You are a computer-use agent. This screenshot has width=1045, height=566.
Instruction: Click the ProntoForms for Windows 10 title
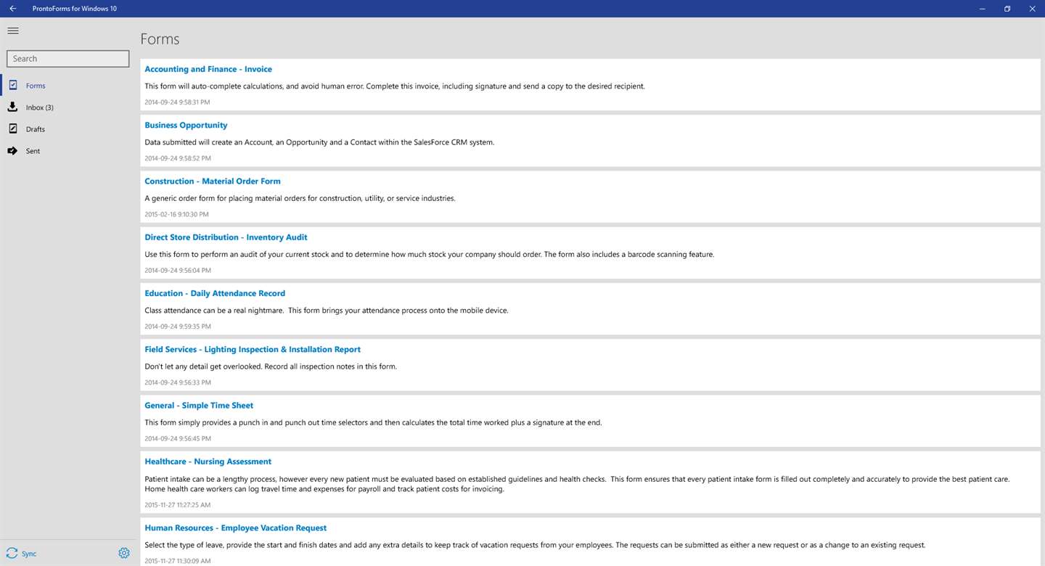pos(75,9)
